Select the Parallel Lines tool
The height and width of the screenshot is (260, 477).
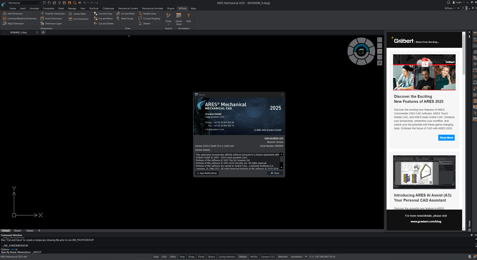(147, 14)
